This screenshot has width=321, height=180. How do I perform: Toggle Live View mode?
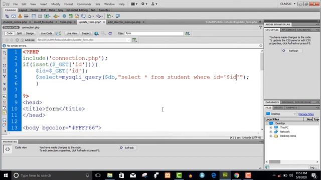click(72, 33)
